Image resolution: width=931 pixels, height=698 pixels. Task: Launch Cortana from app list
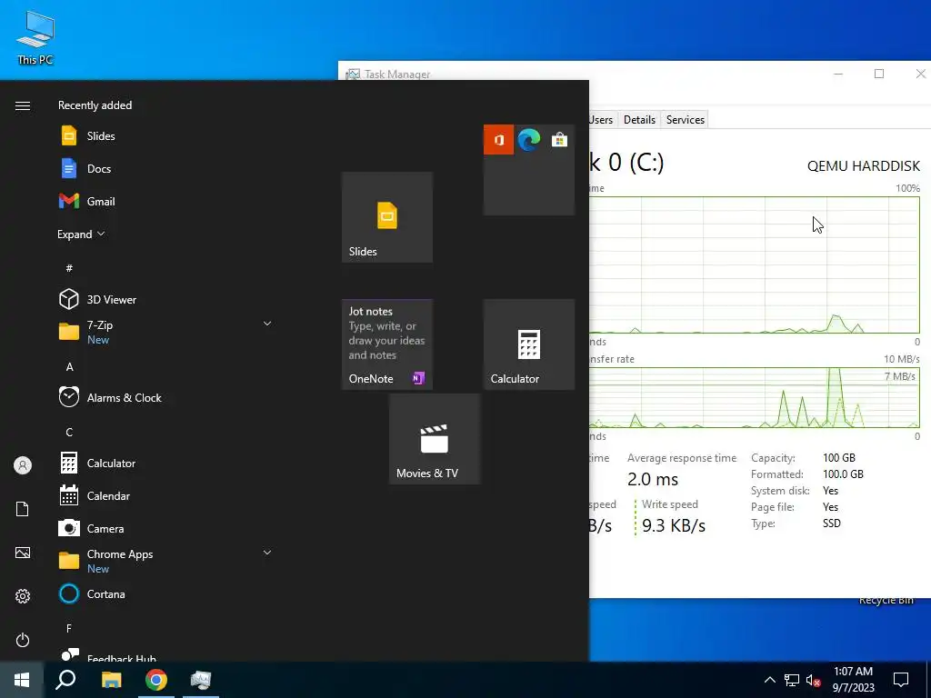165,593
